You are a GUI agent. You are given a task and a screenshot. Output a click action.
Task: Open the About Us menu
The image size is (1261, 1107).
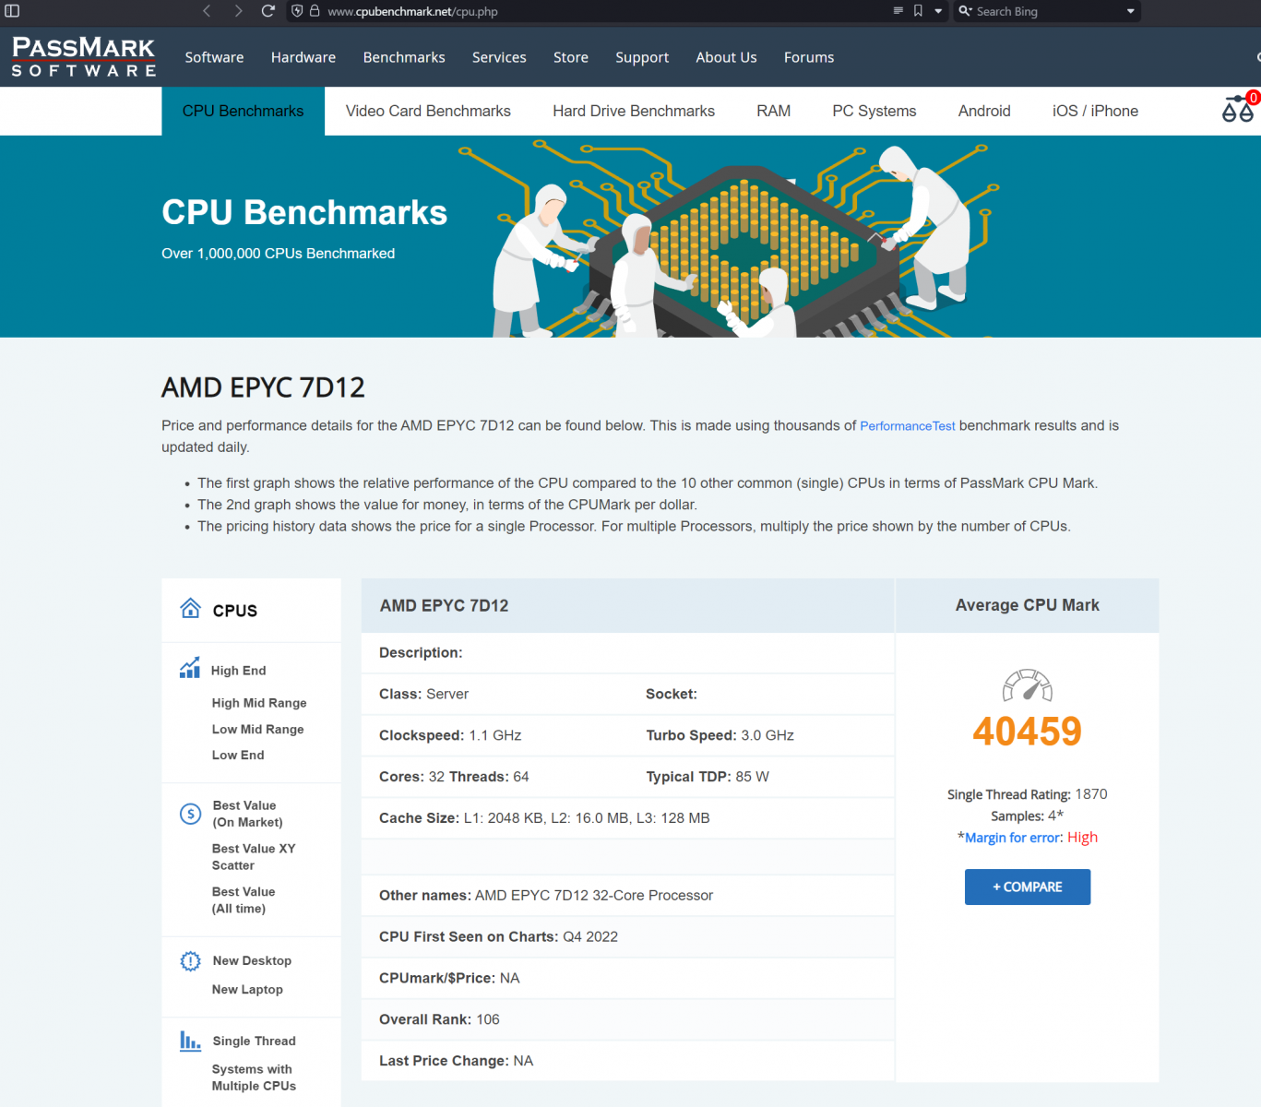(x=726, y=57)
